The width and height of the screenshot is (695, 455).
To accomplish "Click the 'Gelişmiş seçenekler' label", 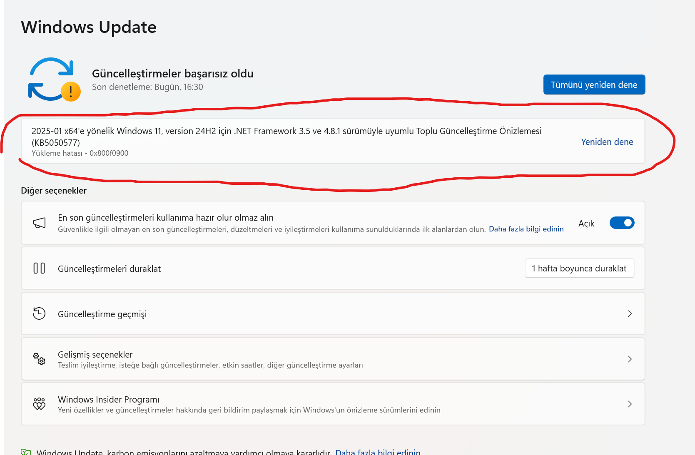I will (x=95, y=354).
